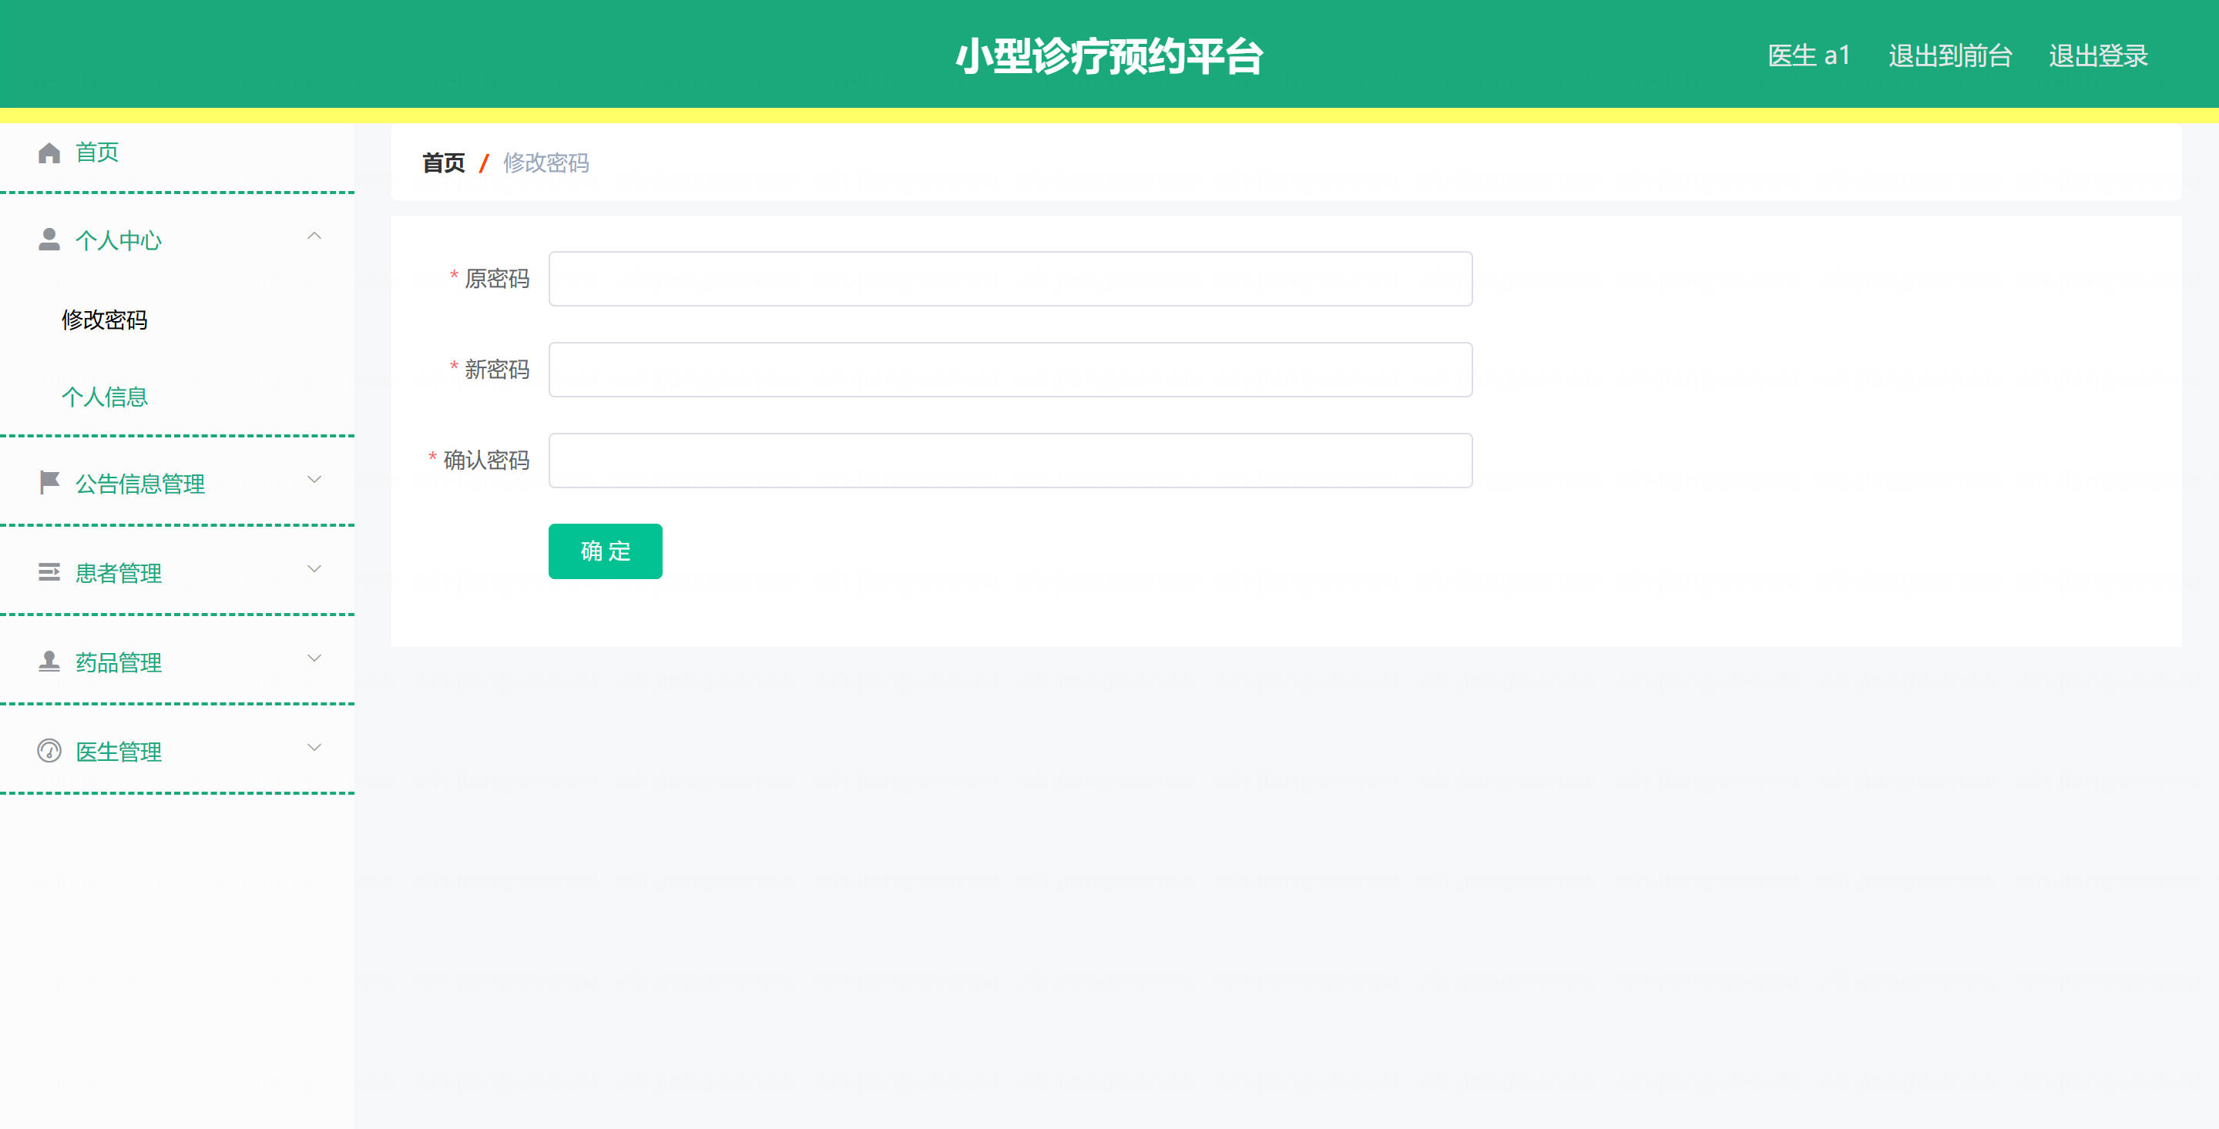
Task: Click the flag icon beside 公告信息管理
Action: coord(49,482)
